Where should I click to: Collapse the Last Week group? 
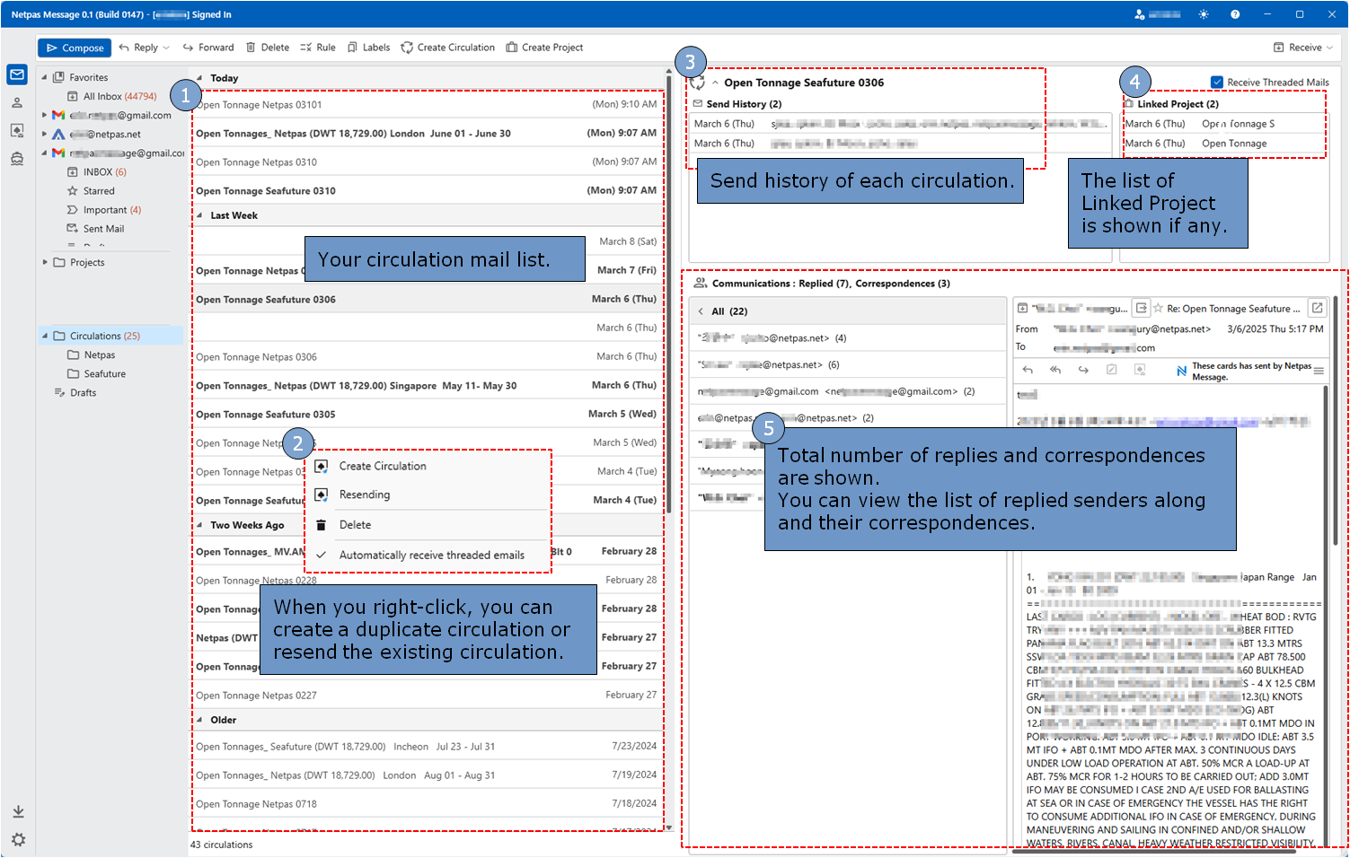tap(199, 215)
